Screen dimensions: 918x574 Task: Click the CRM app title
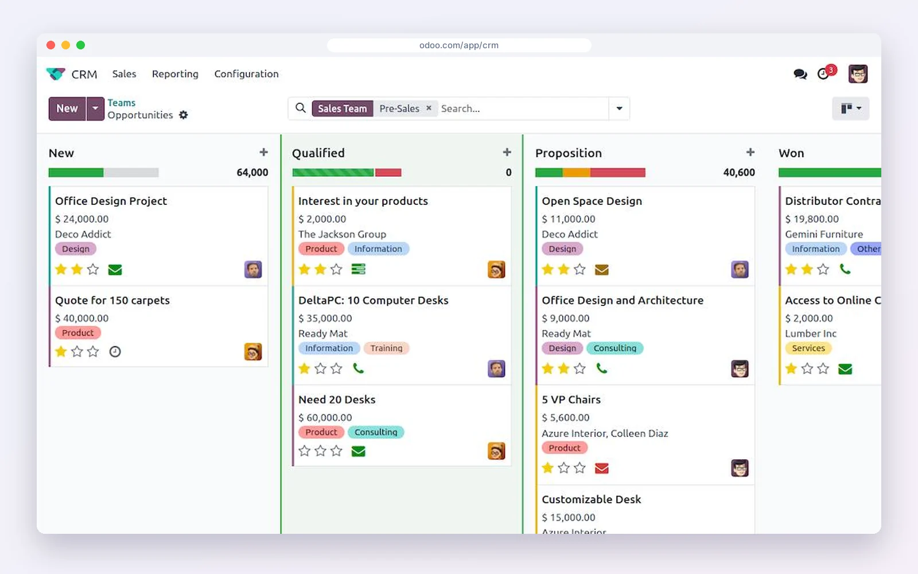84,75
